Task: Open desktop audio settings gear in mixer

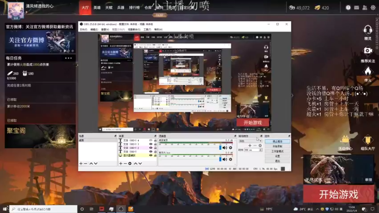Action: [x=230, y=148]
